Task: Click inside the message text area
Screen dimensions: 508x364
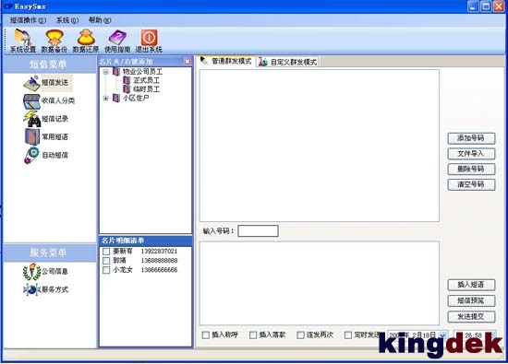Action: pos(320,283)
